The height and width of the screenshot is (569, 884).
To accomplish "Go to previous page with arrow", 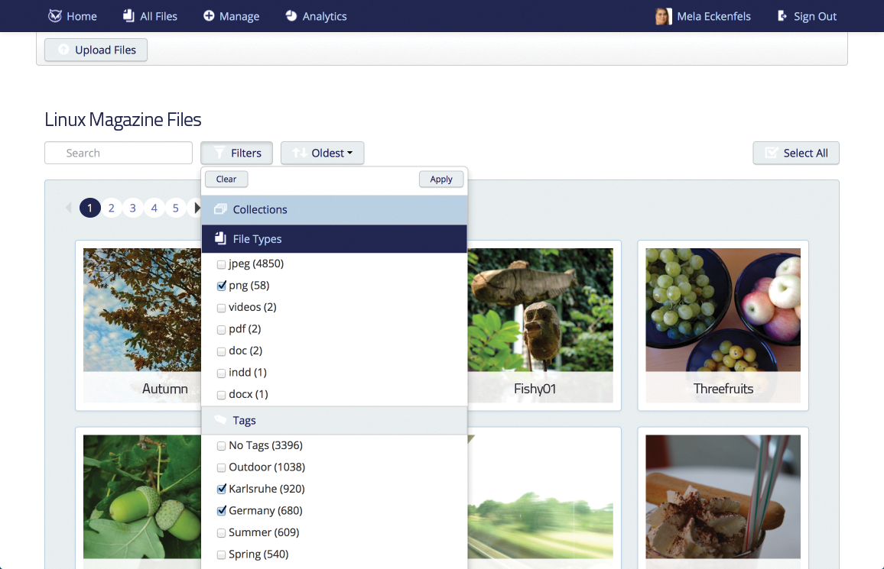I will click(69, 208).
